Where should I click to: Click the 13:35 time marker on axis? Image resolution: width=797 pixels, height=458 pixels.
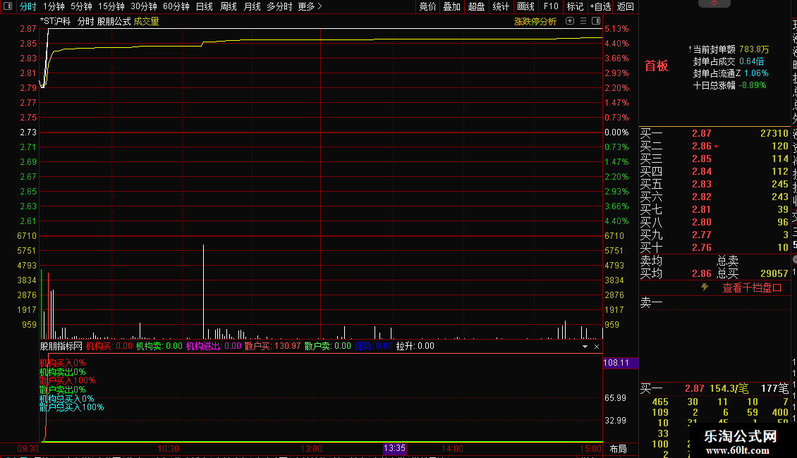click(394, 448)
